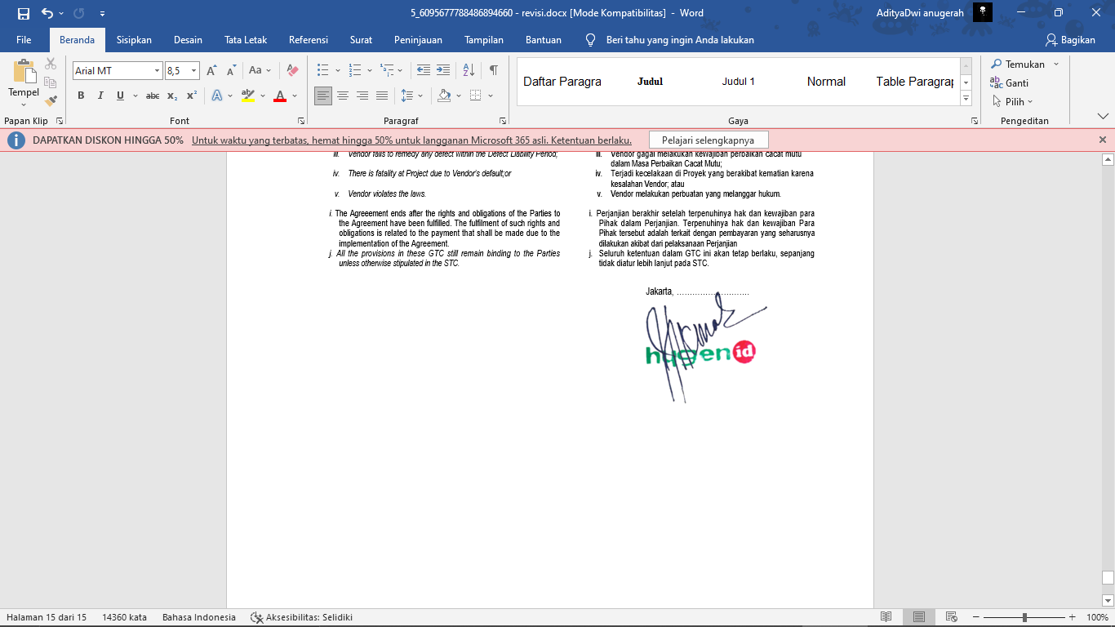Image resolution: width=1115 pixels, height=627 pixels.
Task: Click the Save icon in title bar
Action: (x=24, y=13)
